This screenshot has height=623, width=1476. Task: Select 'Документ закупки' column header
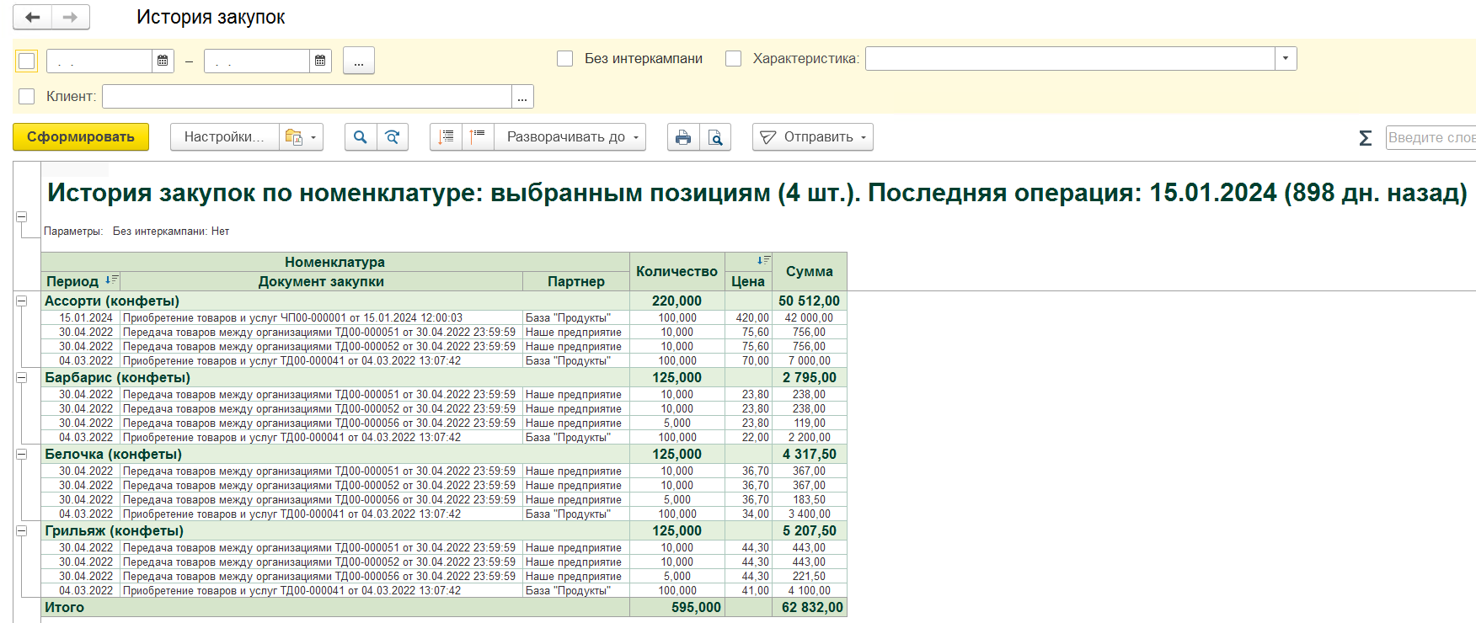pos(321,281)
